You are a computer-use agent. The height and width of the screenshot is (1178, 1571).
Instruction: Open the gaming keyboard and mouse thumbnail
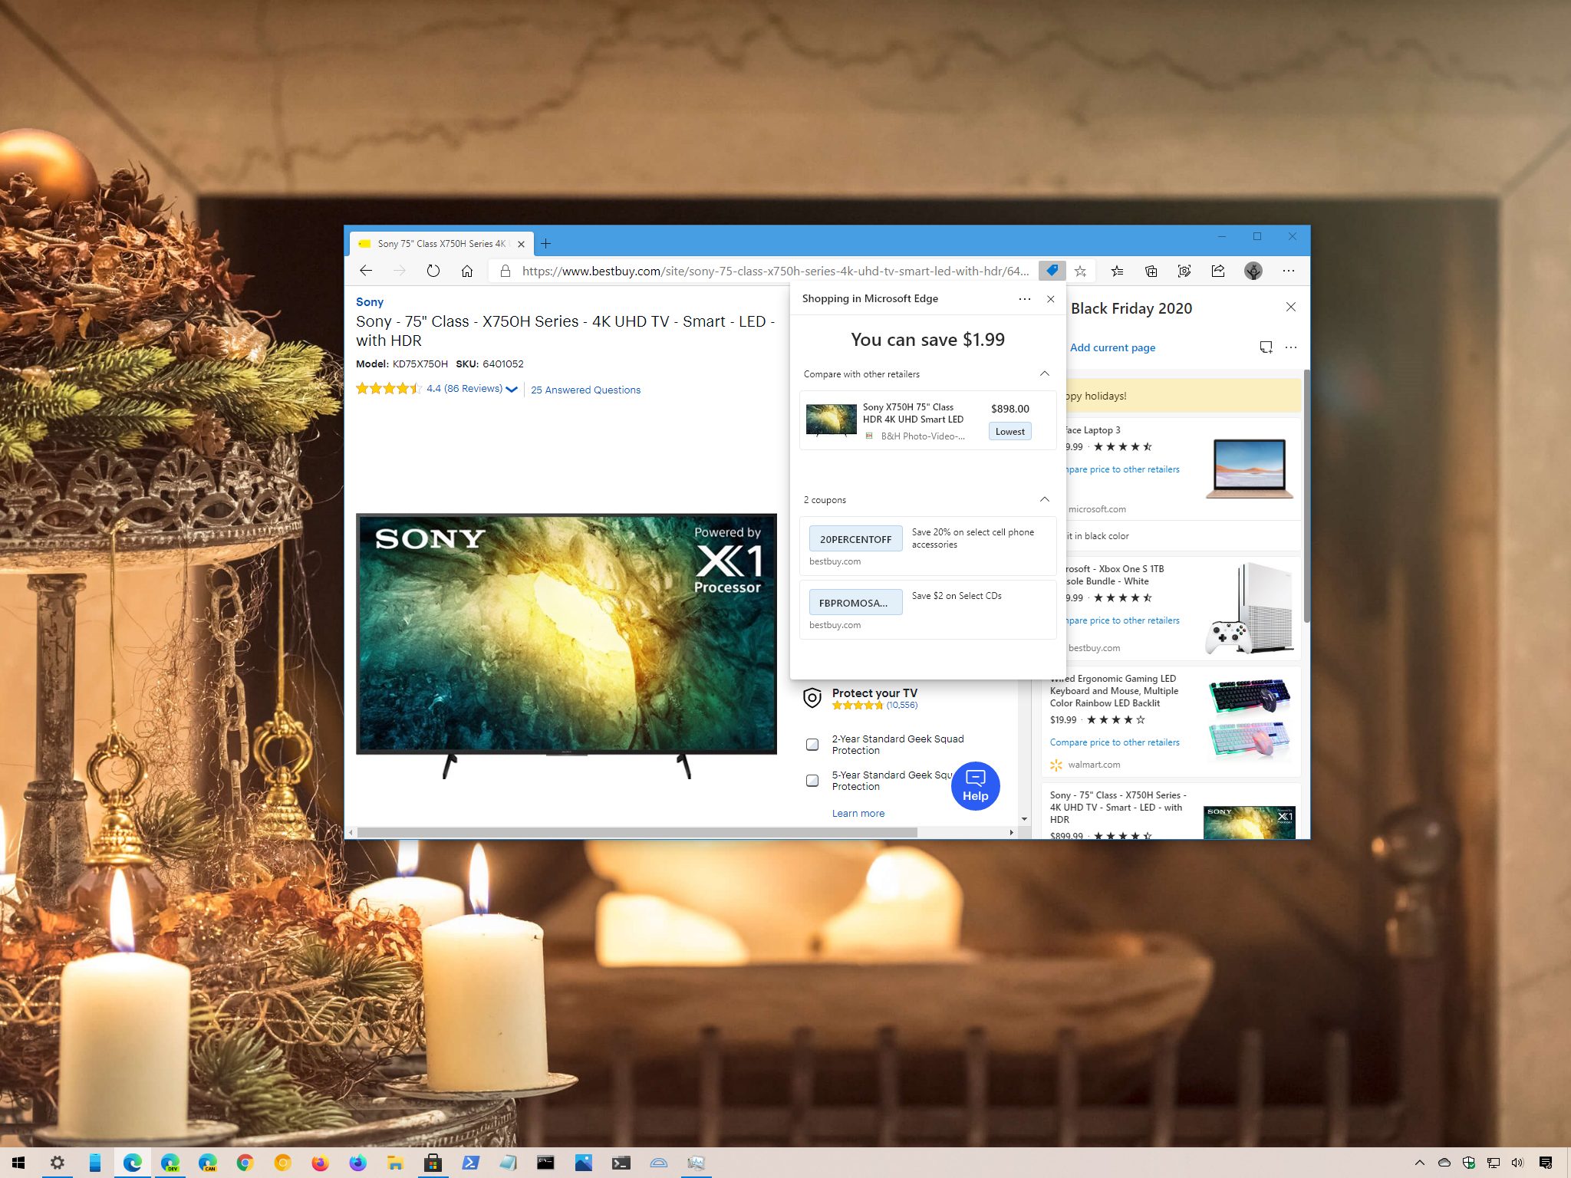1249,719
